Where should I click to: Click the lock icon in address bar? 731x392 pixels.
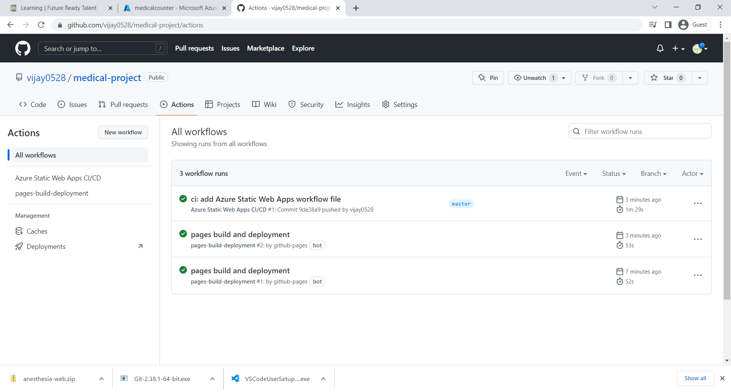(60, 25)
